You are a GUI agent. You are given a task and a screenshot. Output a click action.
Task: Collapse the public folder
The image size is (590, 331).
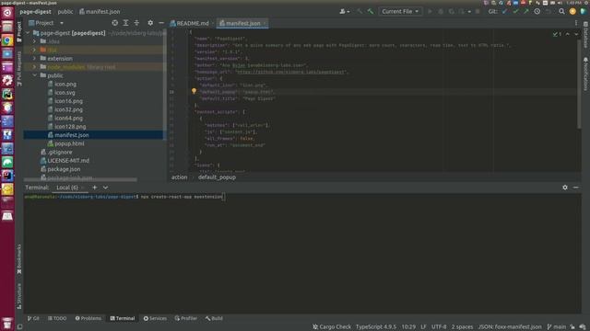pos(35,75)
